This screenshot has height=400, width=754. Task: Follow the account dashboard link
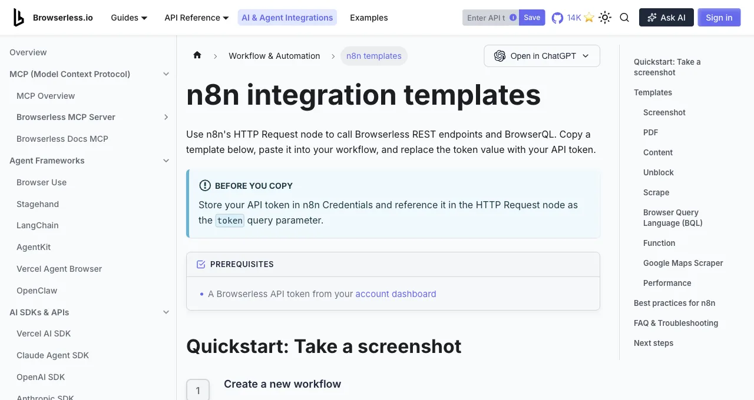point(396,294)
